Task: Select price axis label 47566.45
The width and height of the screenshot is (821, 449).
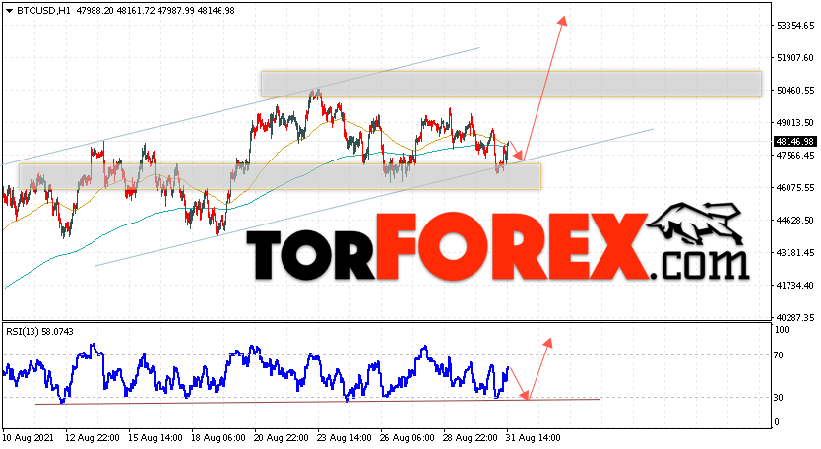Action: 795,155
